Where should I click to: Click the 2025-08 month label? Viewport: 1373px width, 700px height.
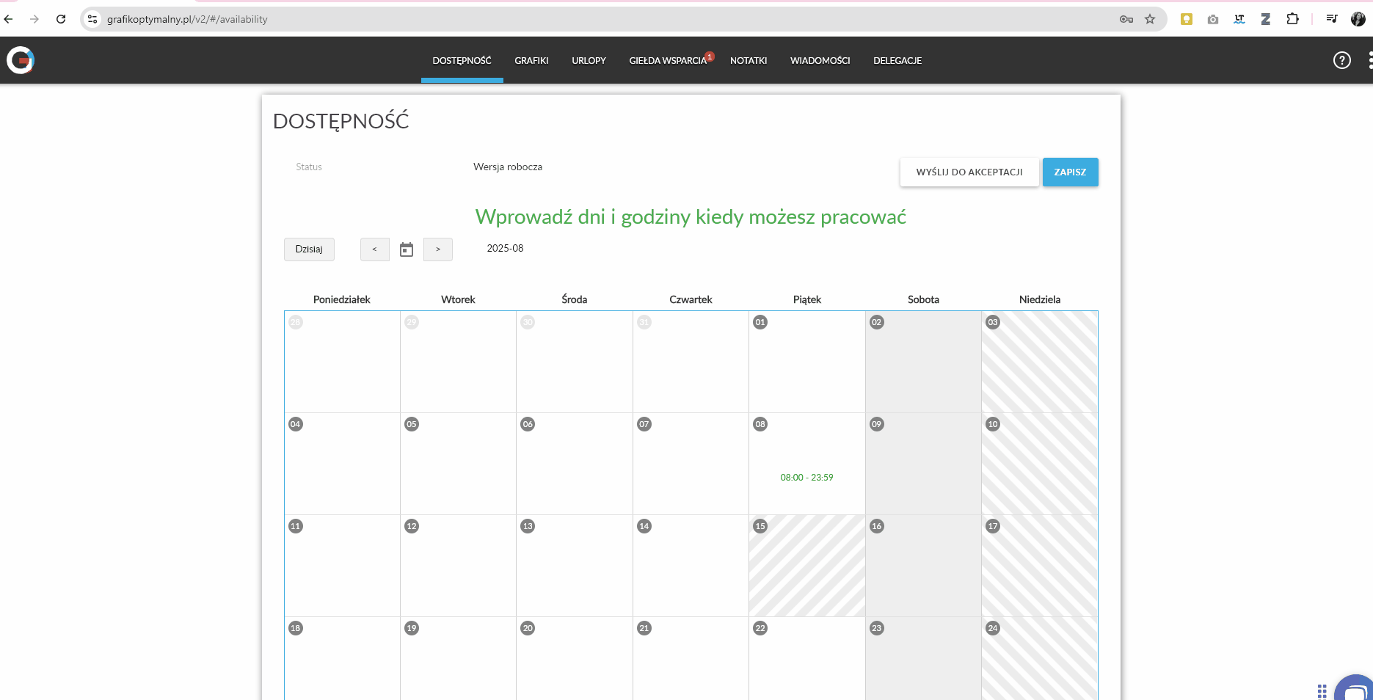(x=505, y=249)
